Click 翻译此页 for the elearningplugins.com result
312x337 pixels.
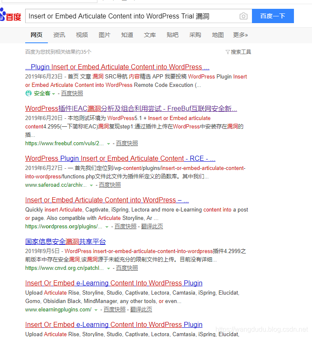tap(141, 309)
